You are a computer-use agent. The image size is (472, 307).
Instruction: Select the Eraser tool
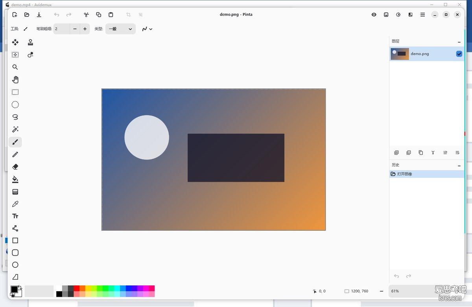pyautogui.click(x=15, y=167)
